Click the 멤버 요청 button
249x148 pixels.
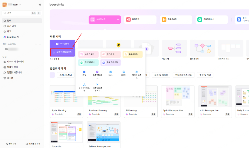(x=11, y=144)
